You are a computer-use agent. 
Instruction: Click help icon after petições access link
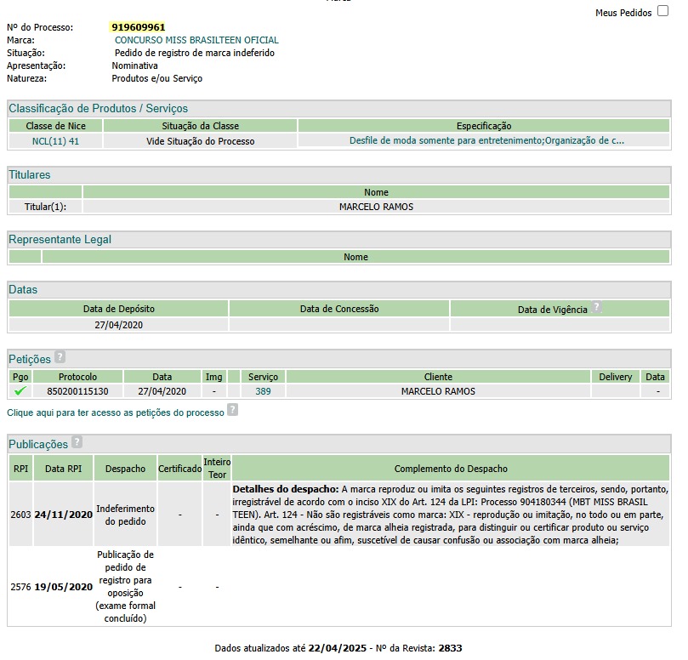pyautogui.click(x=232, y=409)
